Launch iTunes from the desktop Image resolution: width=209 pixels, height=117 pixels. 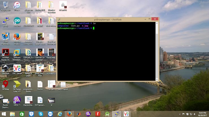pyautogui.click(x=17, y=6)
